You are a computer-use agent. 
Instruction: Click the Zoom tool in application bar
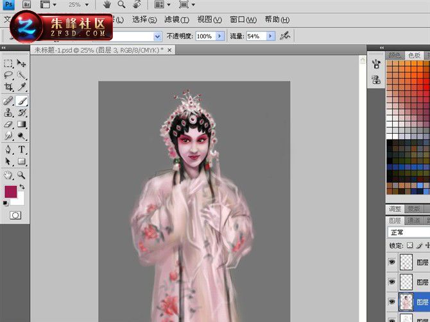[x=121, y=4]
